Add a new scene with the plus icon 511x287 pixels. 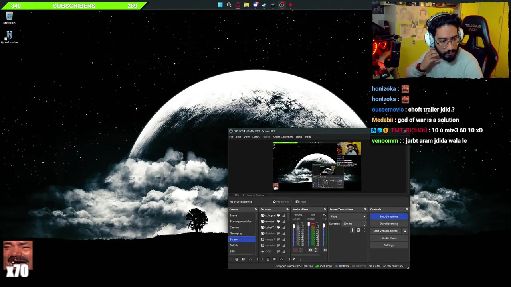(x=231, y=259)
